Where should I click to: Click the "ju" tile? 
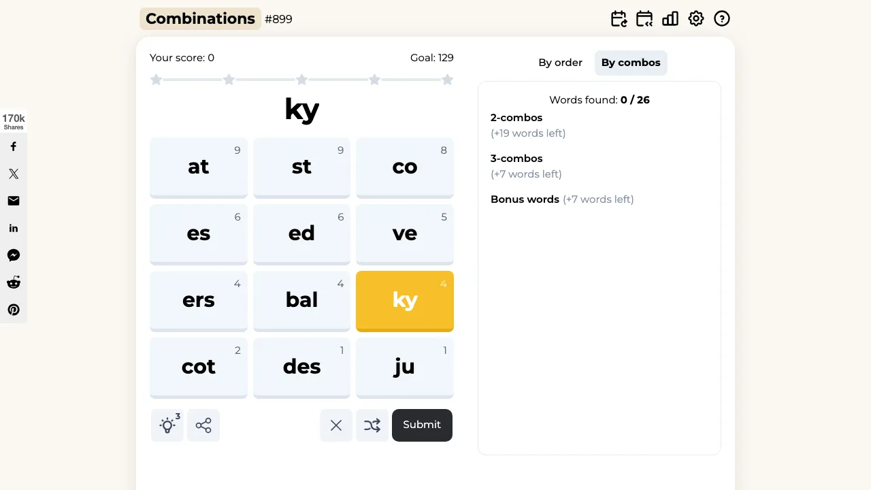click(x=405, y=367)
